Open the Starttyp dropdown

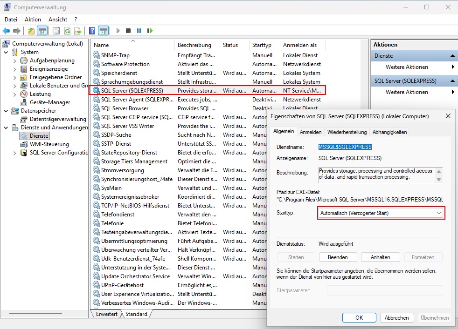coord(381,213)
